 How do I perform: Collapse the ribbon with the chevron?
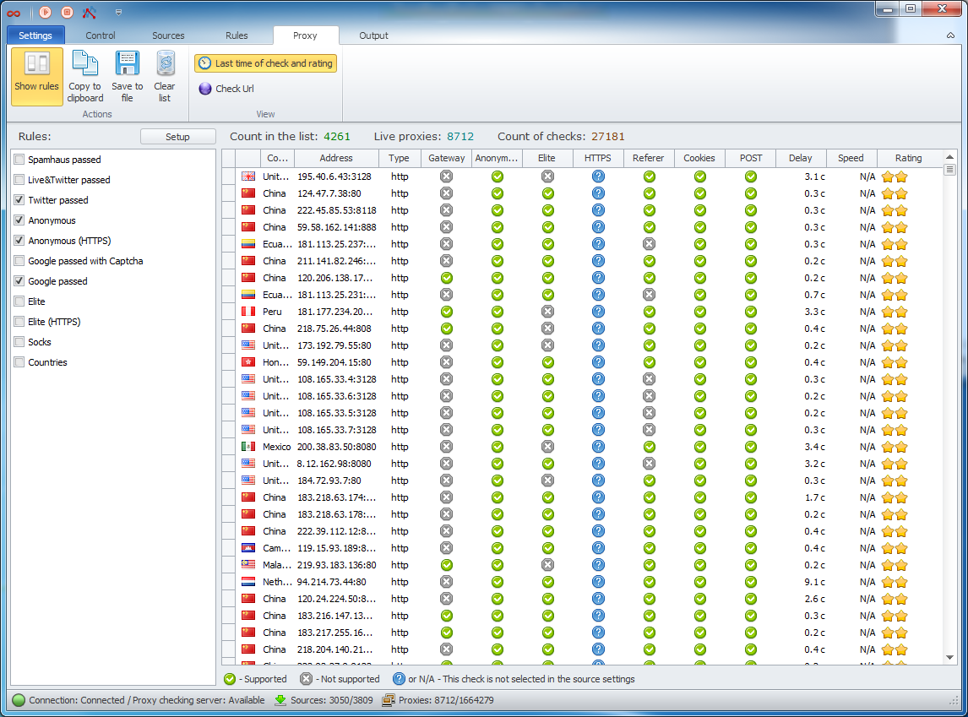click(x=951, y=35)
